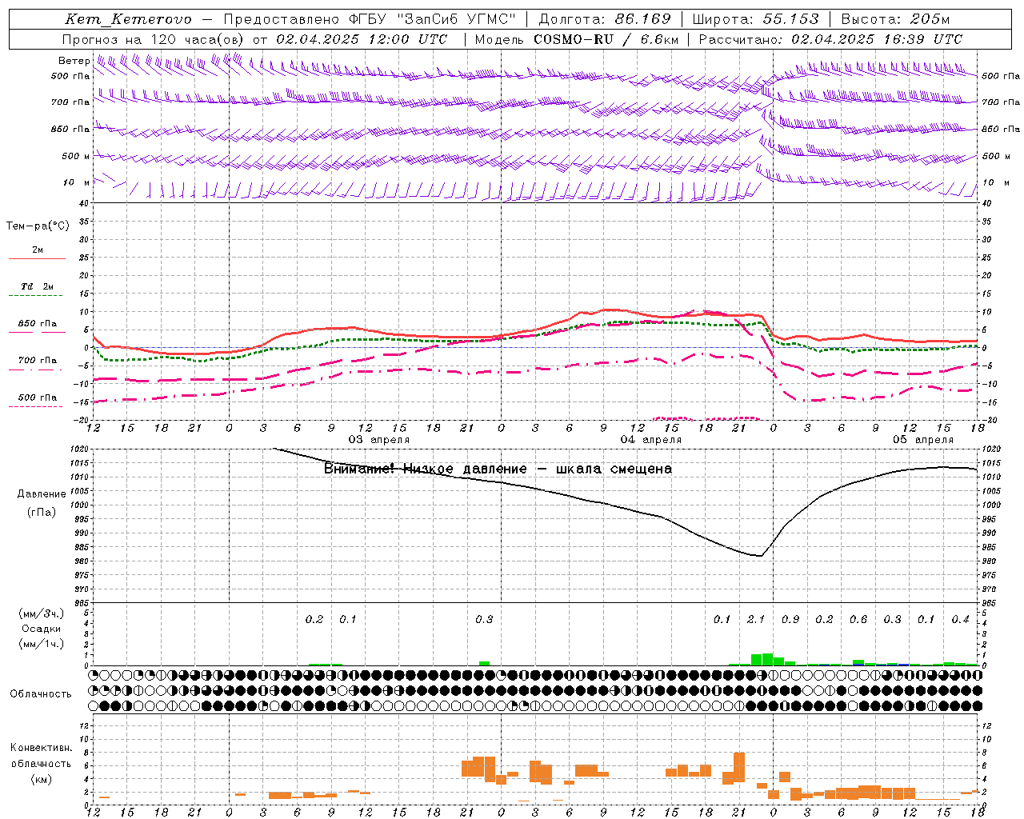Click the 'Ветер' wind panel label
This screenshot has width=1024, height=819.
click(x=74, y=61)
